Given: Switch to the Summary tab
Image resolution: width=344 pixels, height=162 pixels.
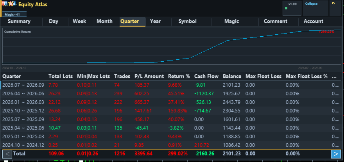Looking at the screenshot, I should point(19,21).
